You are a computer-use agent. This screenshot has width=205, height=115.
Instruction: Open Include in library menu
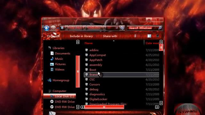click(81, 36)
